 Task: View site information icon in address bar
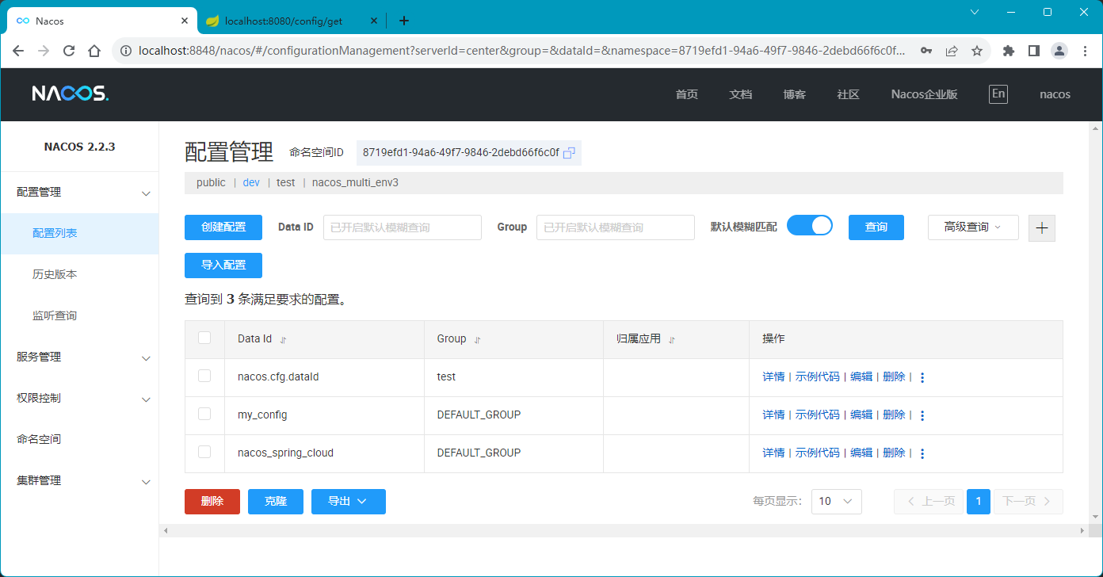click(x=124, y=51)
